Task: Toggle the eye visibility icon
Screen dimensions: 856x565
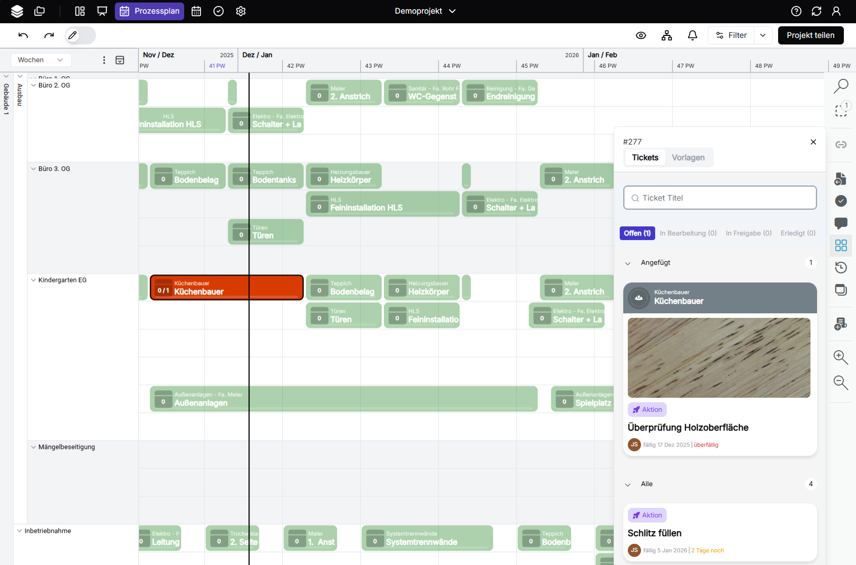Action: coord(641,35)
